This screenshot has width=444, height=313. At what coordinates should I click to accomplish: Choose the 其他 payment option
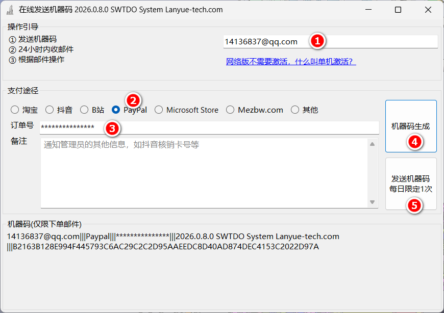(295, 110)
